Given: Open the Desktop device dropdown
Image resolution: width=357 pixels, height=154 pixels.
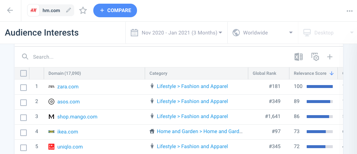Looking at the screenshot, I should (327, 33).
